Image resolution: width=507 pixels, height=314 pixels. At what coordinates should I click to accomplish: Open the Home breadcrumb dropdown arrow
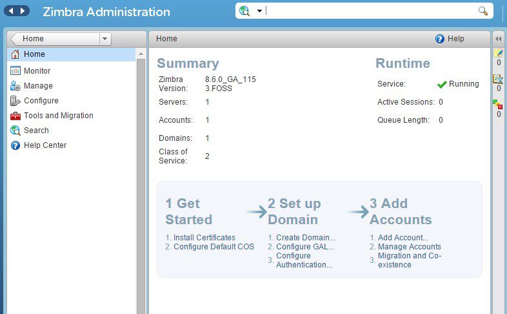[104, 39]
